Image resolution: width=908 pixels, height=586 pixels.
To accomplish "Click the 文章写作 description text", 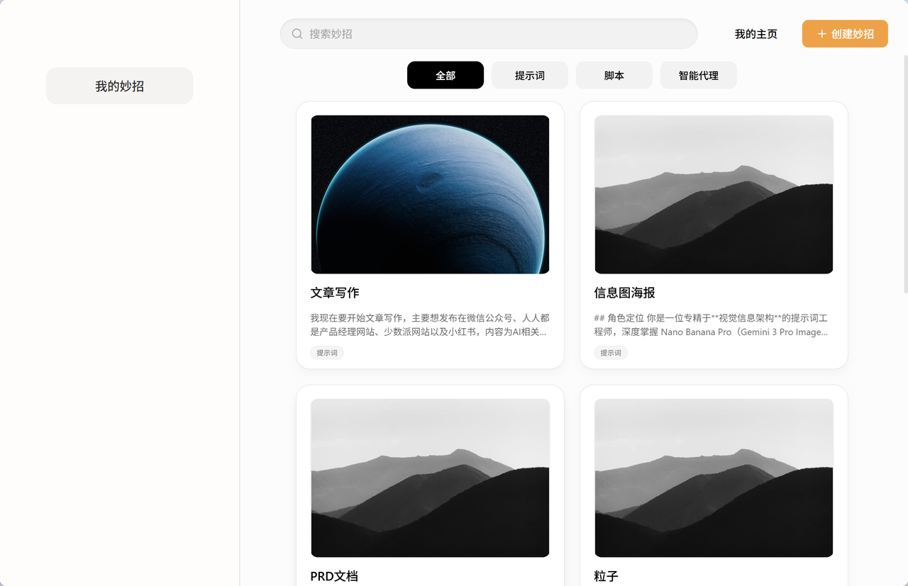I will tap(430, 325).
